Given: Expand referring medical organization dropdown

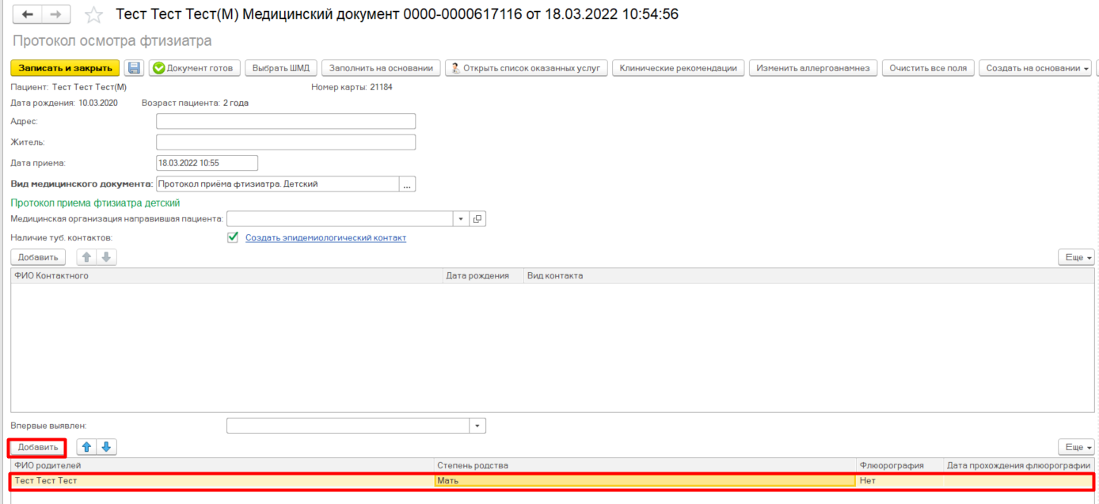Looking at the screenshot, I should [x=461, y=219].
